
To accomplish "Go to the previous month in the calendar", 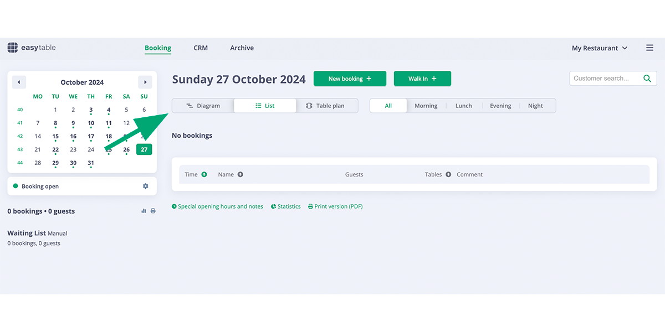I will click(x=19, y=81).
